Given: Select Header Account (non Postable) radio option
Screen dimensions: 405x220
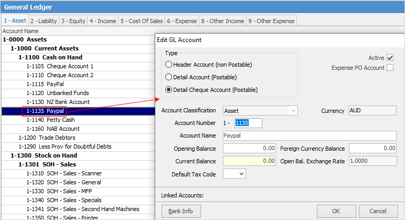Looking at the screenshot, I should [168, 65].
